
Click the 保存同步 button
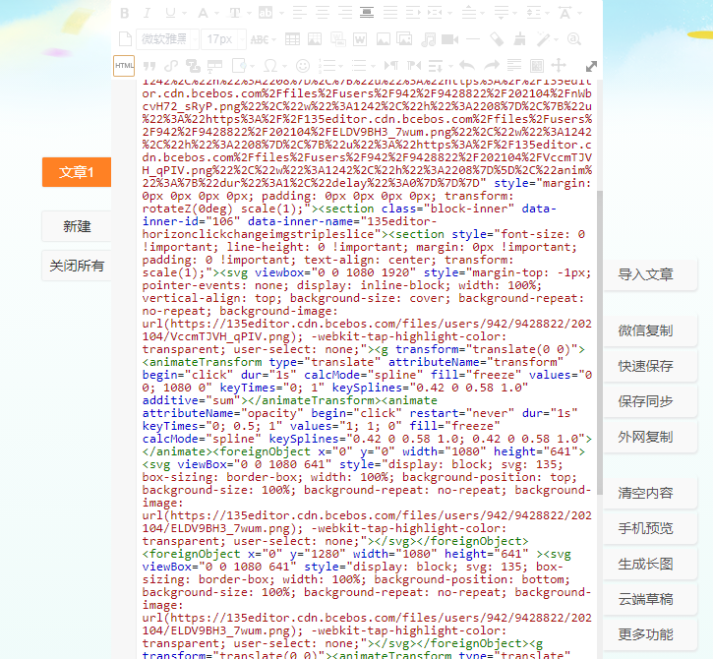650,401
